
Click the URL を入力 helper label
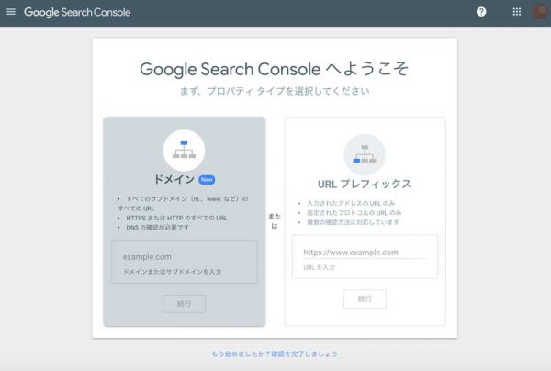[319, 267]
